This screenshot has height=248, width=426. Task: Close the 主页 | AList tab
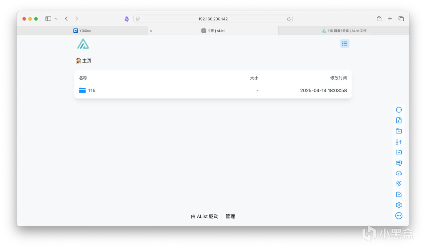tap(151, 31)
